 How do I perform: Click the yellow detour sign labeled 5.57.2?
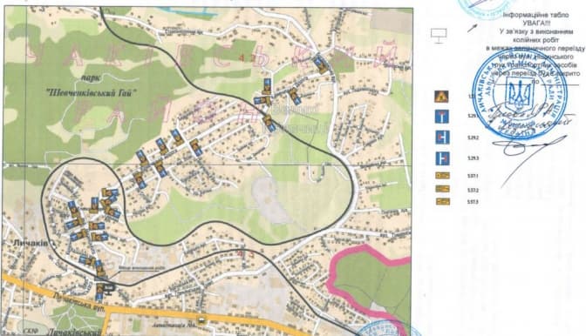[x=443, y=189]
